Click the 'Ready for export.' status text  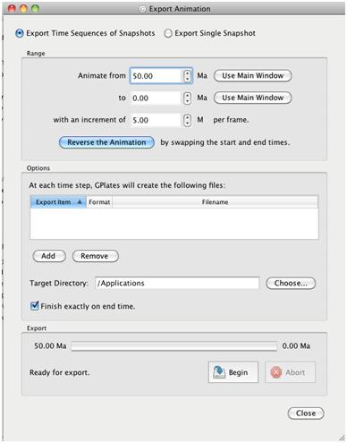[60, 372]
